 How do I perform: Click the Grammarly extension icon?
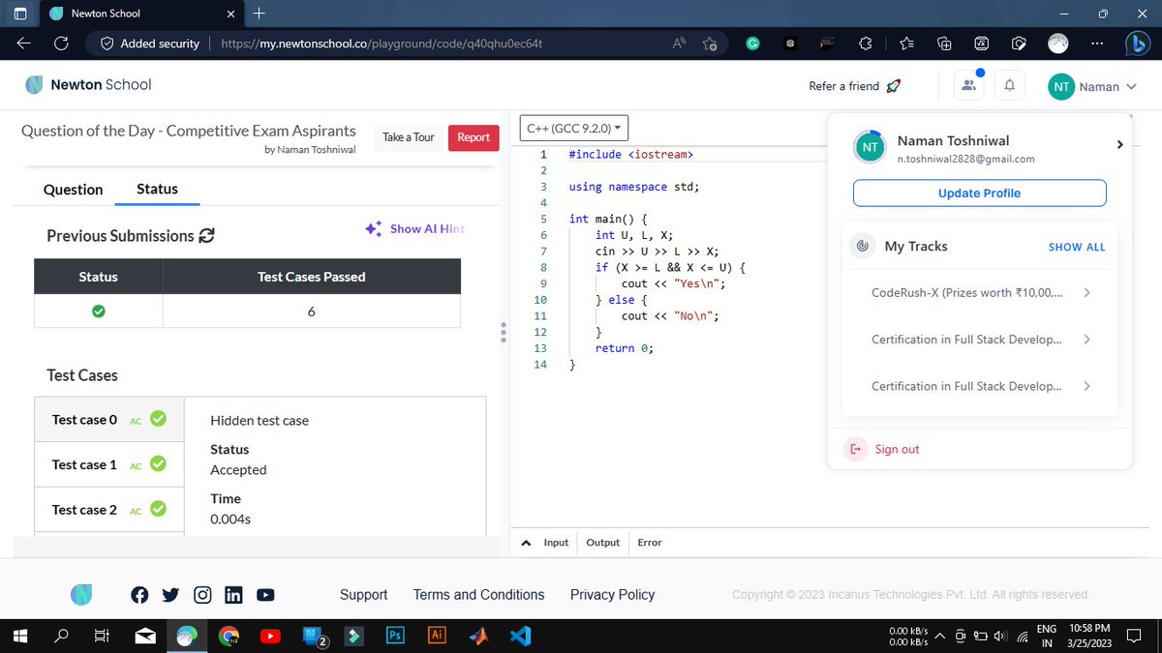tap(752, 44)
